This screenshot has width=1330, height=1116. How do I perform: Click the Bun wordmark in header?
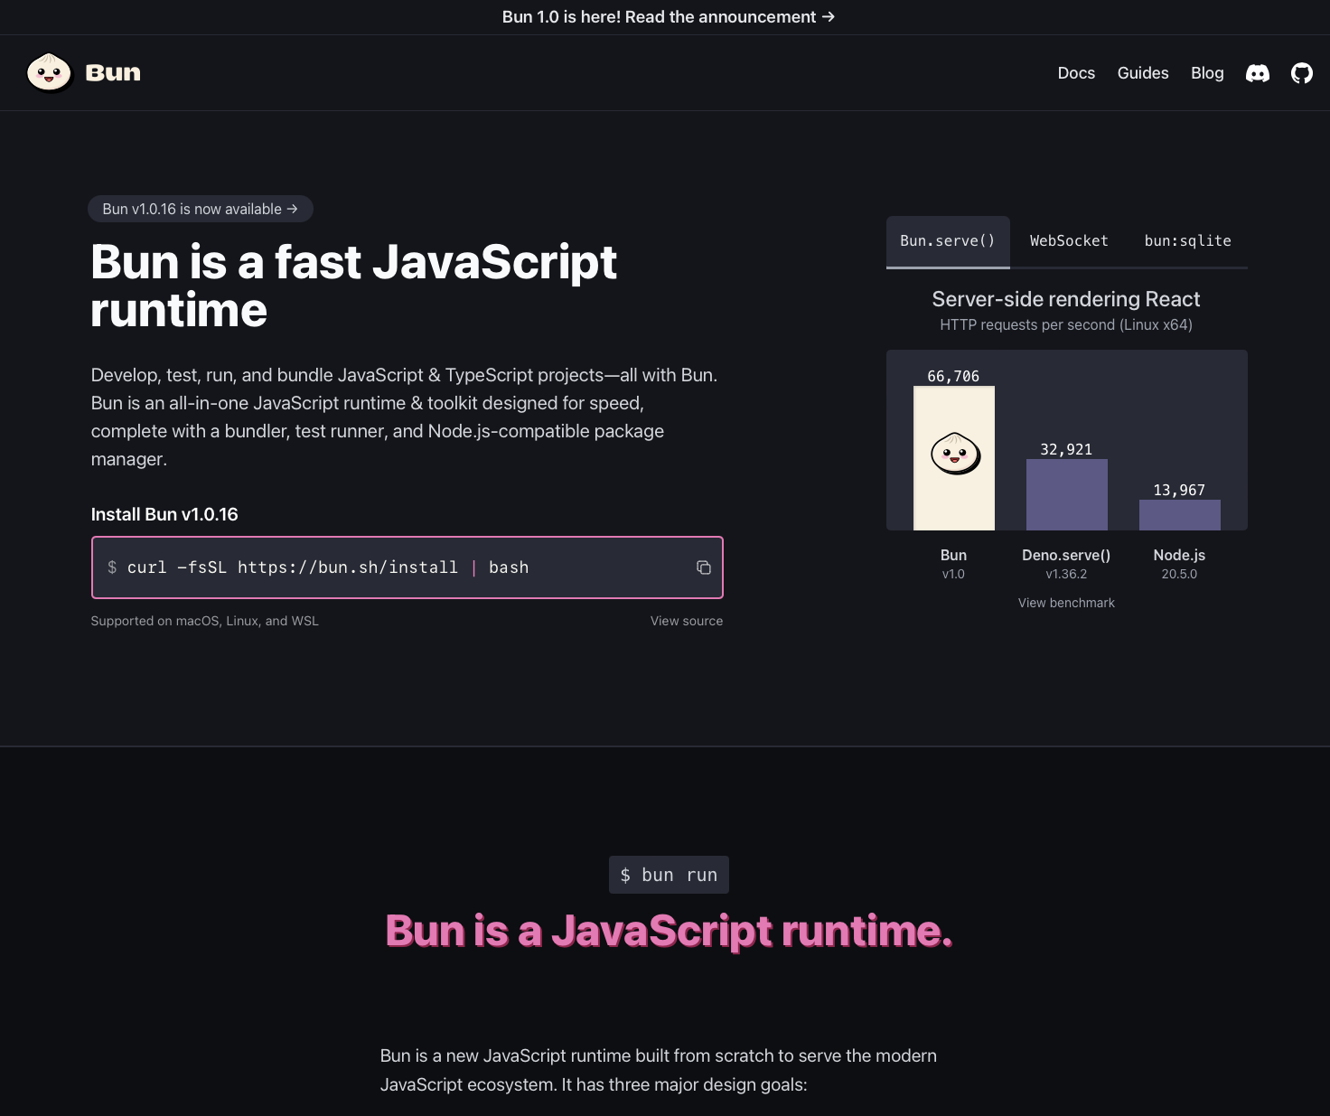click(x=113, y=73)
